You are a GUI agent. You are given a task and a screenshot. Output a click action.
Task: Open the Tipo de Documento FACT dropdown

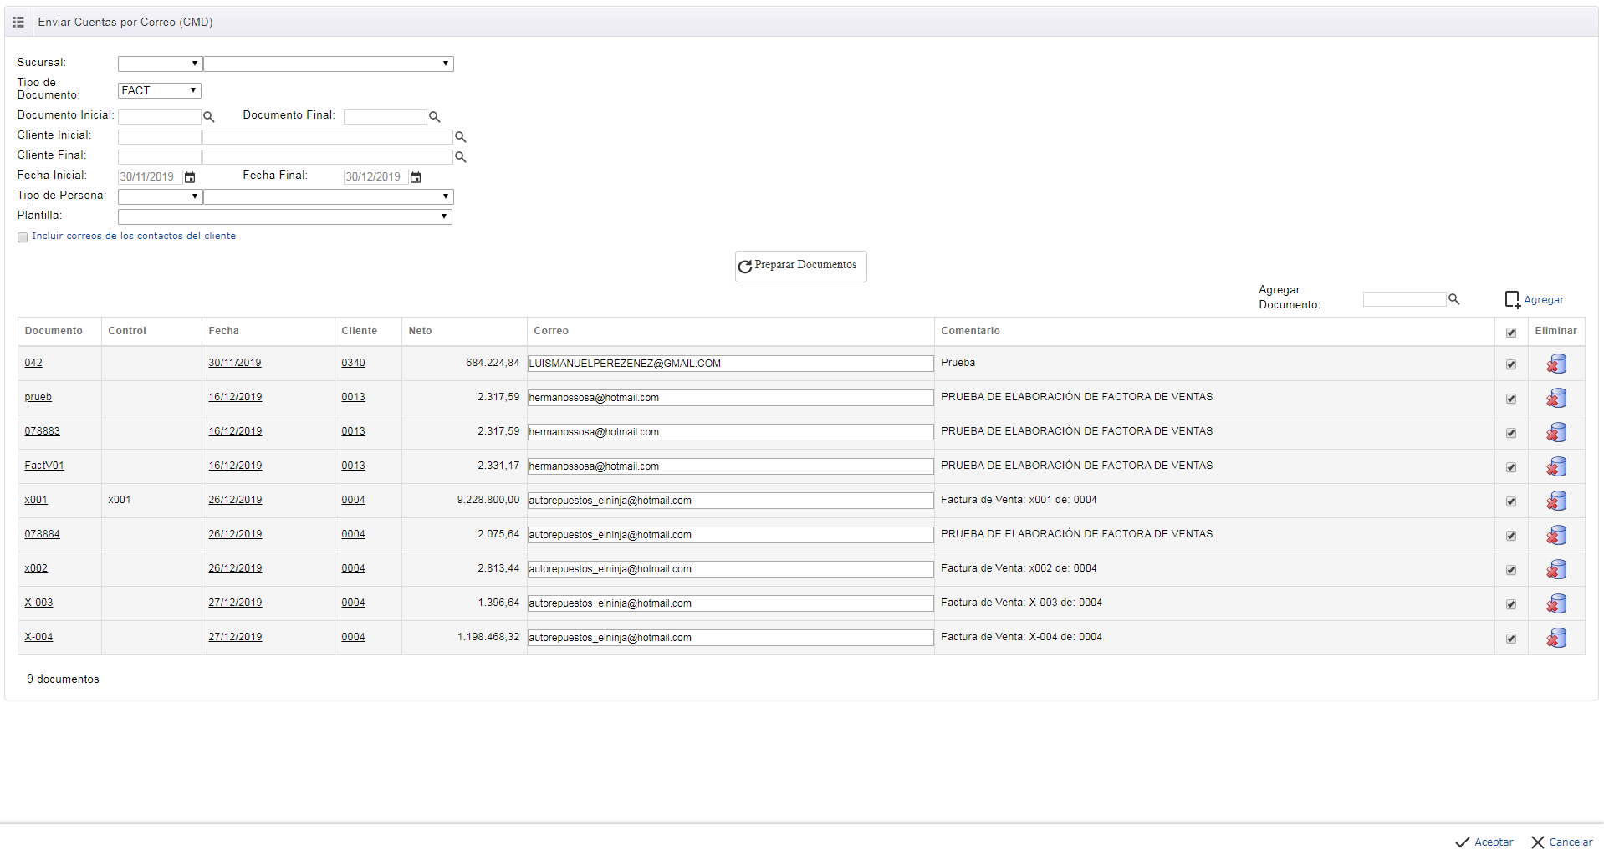click(x=160, y=90)
